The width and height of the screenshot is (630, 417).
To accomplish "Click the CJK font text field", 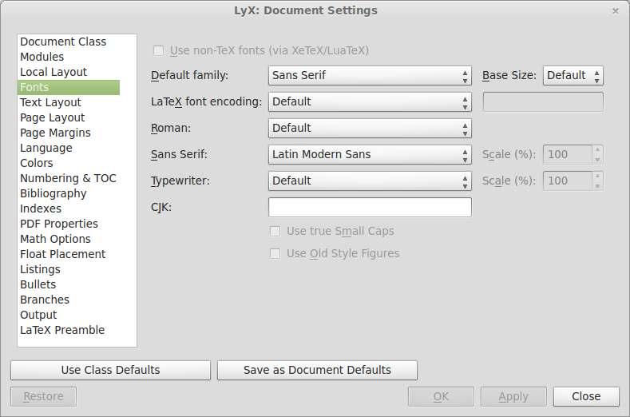I will tap(370, 208).
